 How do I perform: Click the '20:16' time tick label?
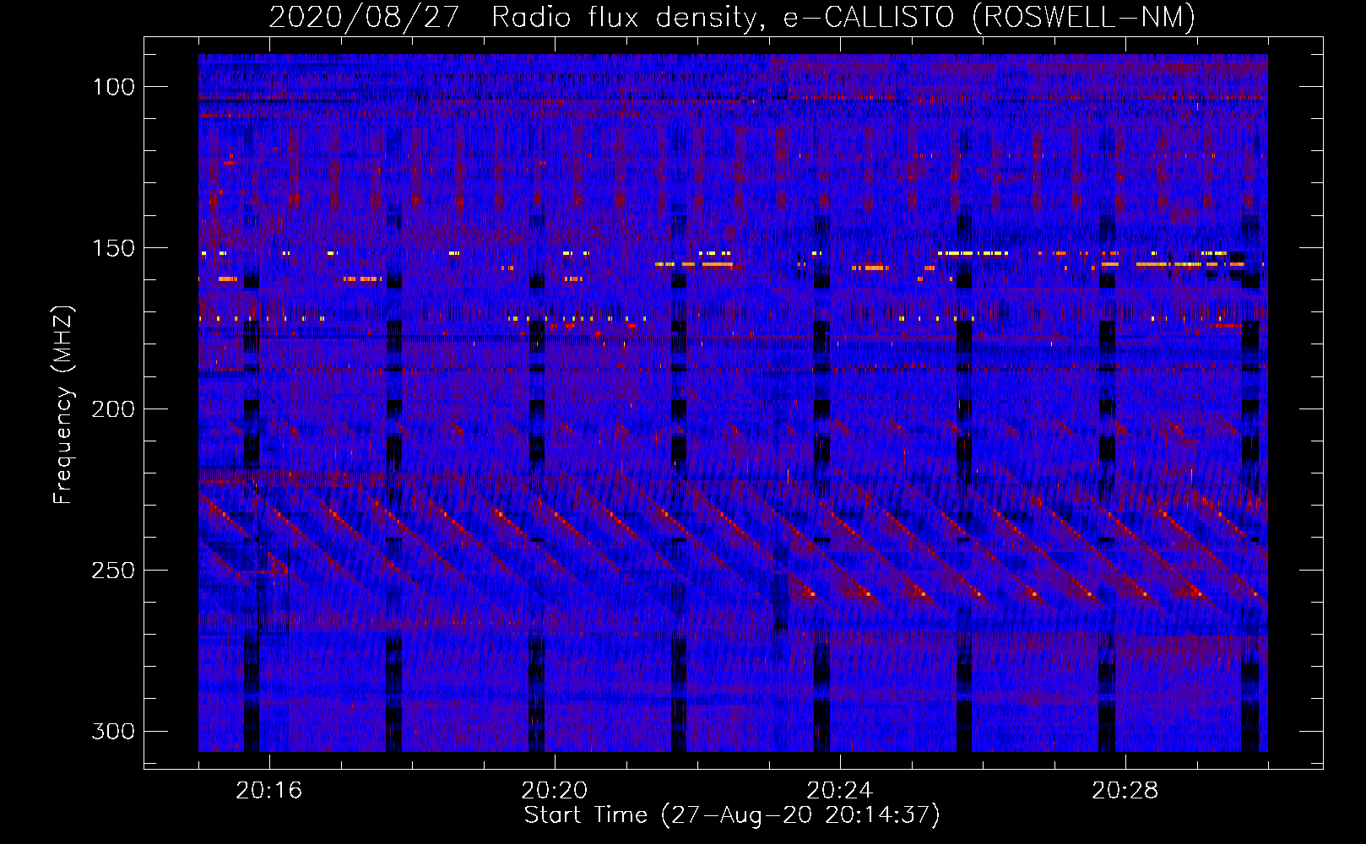268,791
